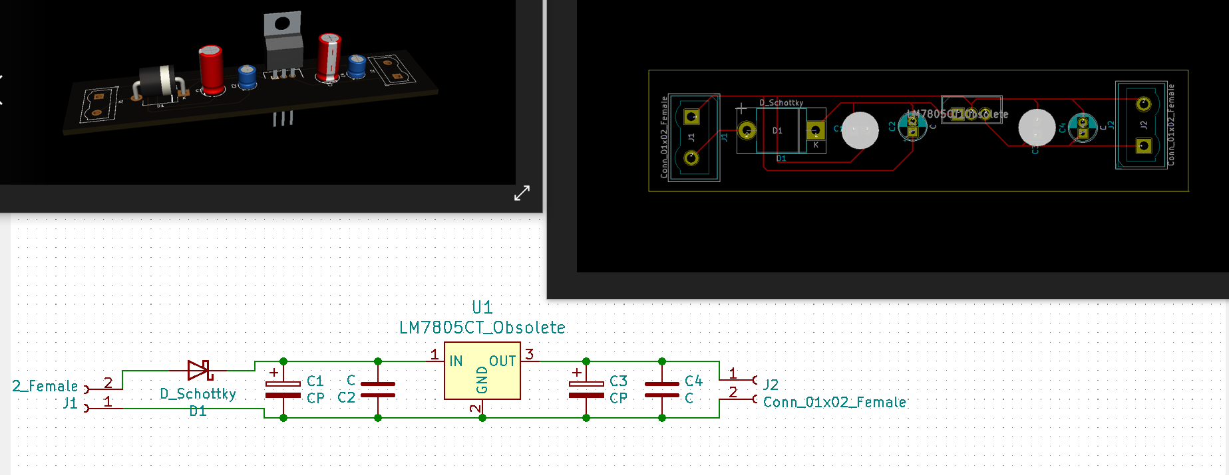Viewport: 1229px width, 475px height.
Task: Click the capacitor symbol next to C2
Action: tap(378, 389)
